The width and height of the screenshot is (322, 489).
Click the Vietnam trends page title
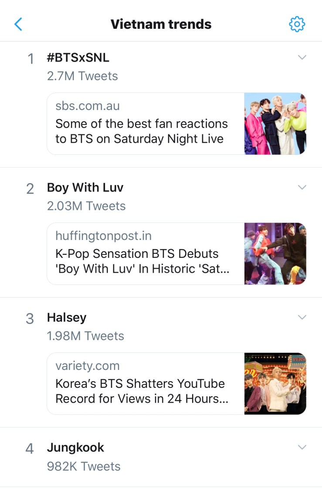161,24
